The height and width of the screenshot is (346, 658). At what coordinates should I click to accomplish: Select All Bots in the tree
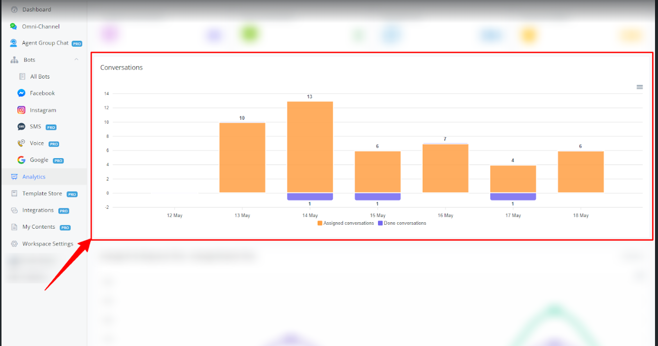coord(40,77)
